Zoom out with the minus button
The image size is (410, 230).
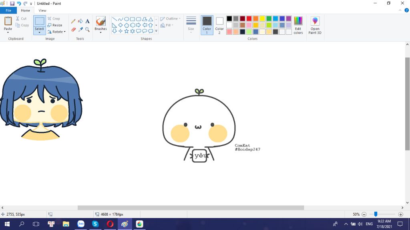364,214
